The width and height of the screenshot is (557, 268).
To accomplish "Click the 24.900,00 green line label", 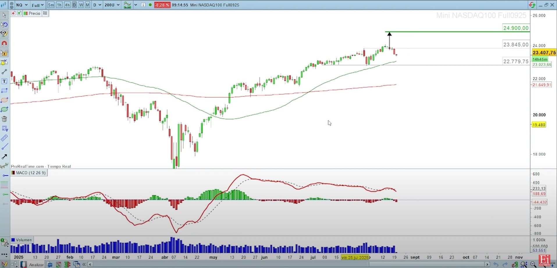I will (516, 28).
